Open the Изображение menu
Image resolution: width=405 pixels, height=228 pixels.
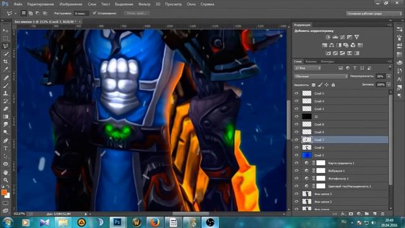(x=71, y=4)
